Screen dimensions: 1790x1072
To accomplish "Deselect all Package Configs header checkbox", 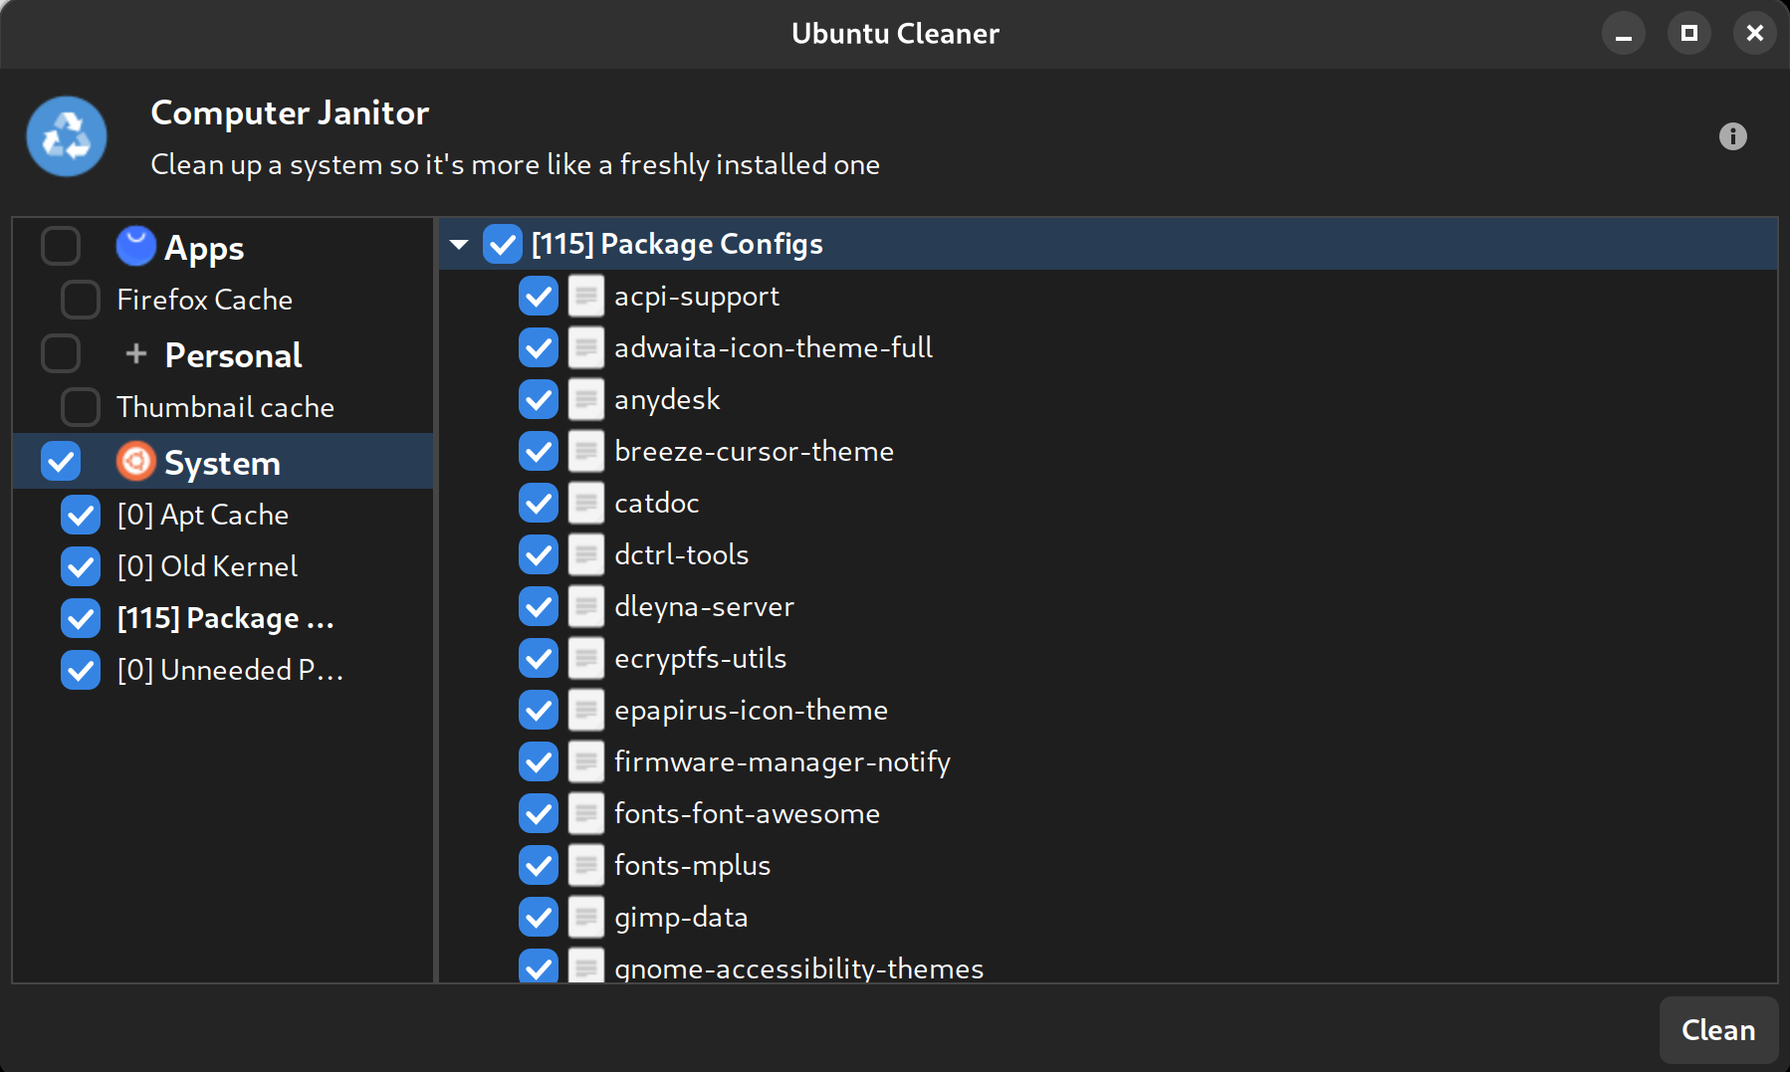I will point(503,244).
